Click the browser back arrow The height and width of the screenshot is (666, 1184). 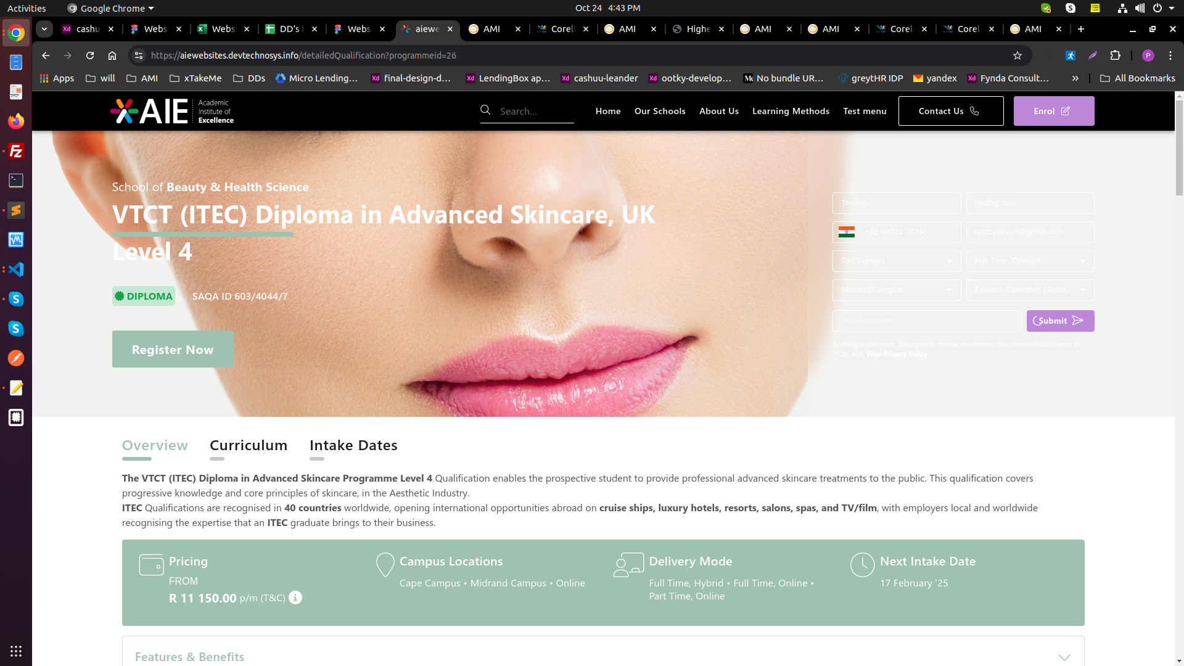(x=46, y=55)
